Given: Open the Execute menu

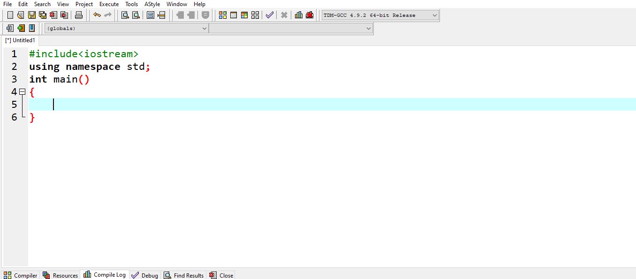Looking at the screenshot, I should coord(109,4).
